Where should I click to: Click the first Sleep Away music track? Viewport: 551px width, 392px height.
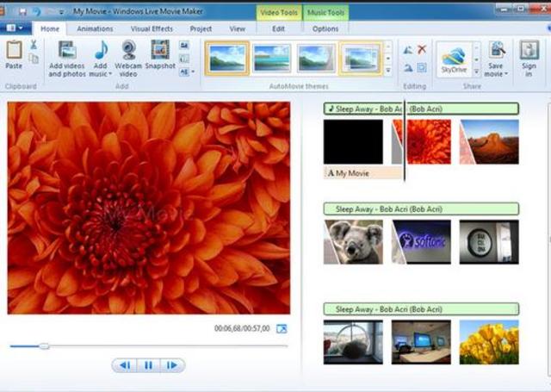pos(421,109)
